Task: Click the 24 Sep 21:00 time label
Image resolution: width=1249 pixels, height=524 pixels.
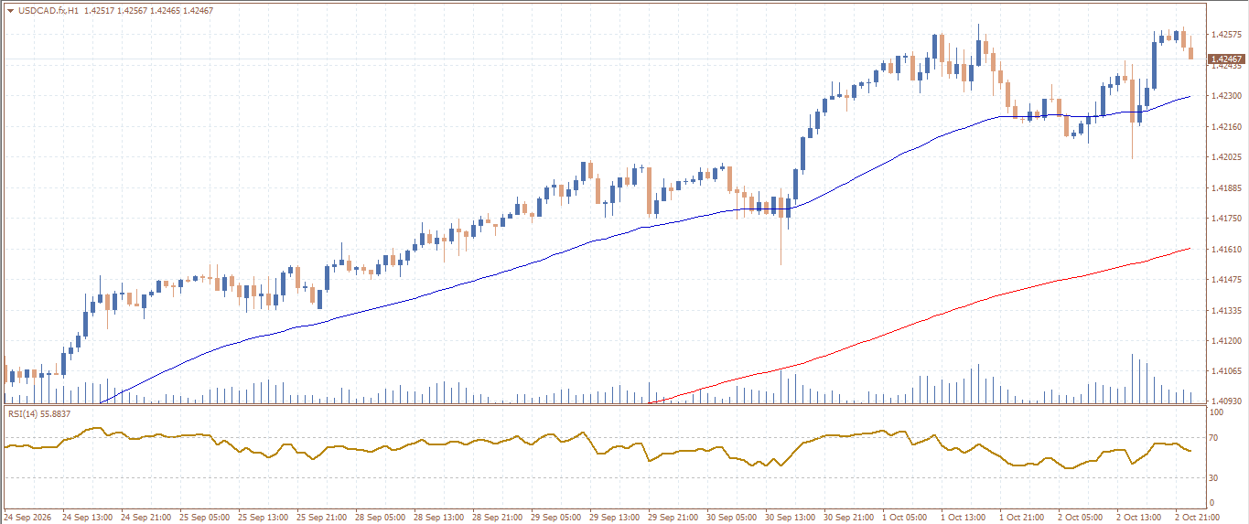Action: coord(146,518)
